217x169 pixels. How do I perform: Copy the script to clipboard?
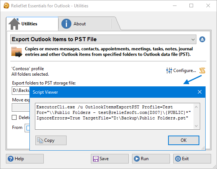coord(51,140)
